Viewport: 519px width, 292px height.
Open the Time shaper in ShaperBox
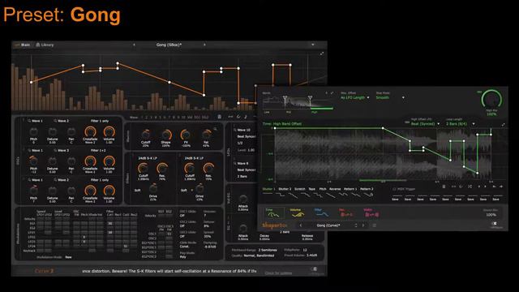point(273,213)
